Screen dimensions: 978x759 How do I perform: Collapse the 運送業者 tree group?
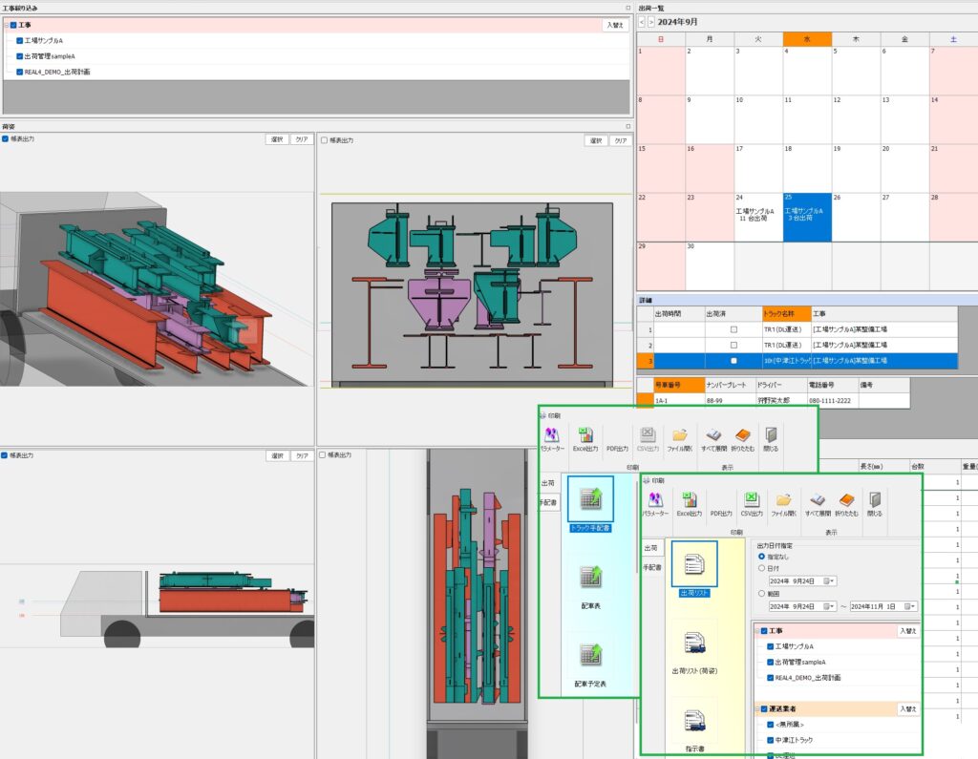point(756,708)
